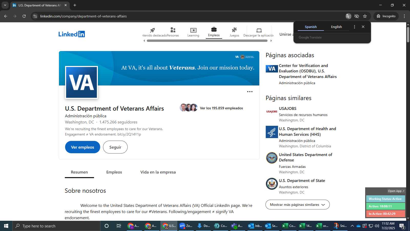Click the Department of Defense seal
Screen dimensions: 410x231
272,158
